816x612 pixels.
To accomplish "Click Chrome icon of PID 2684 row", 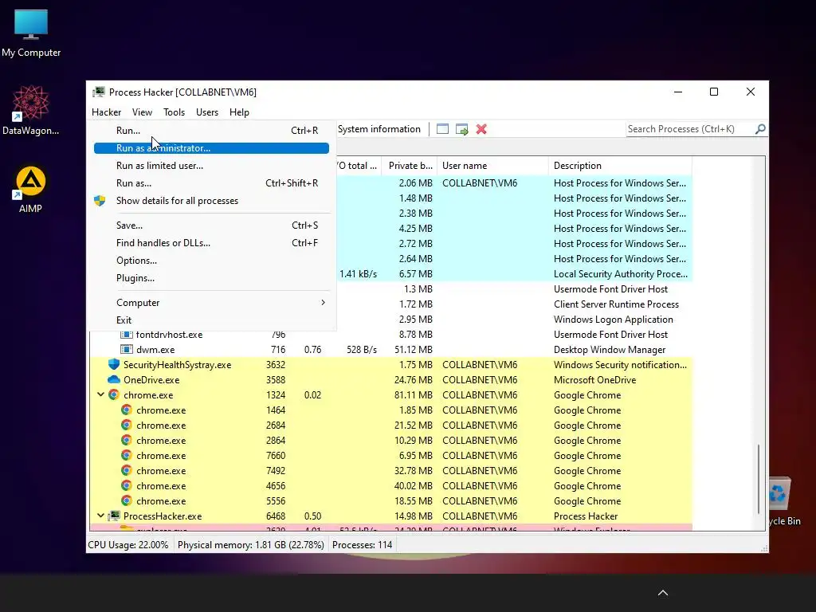I will [127, 426].
